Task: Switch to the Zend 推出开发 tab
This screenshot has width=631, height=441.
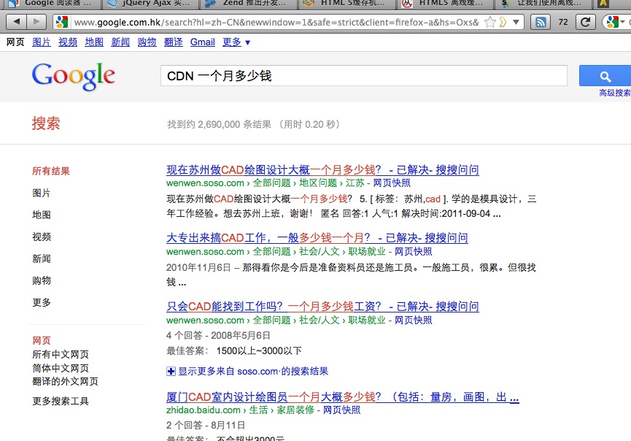Action: (x=248, y=4)
